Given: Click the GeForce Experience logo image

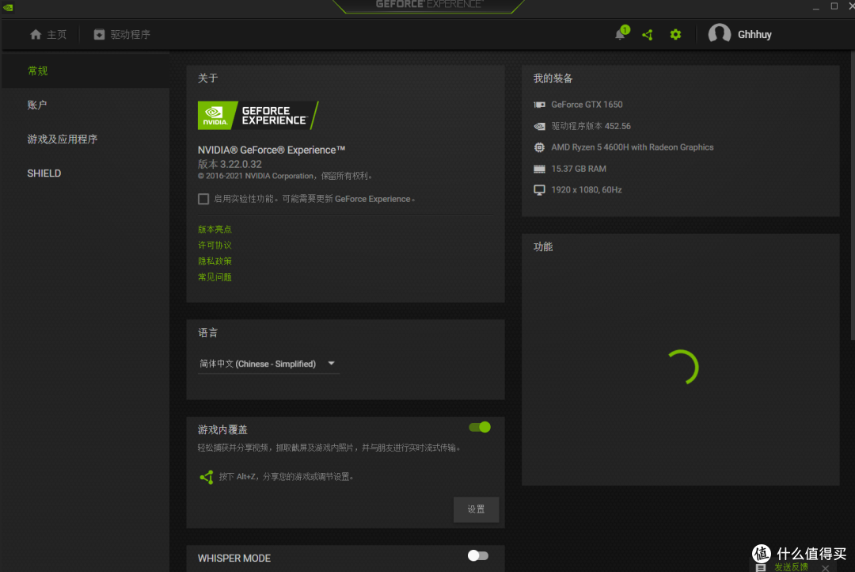Looking at the screenshot, I should click(x=258, y=115).
